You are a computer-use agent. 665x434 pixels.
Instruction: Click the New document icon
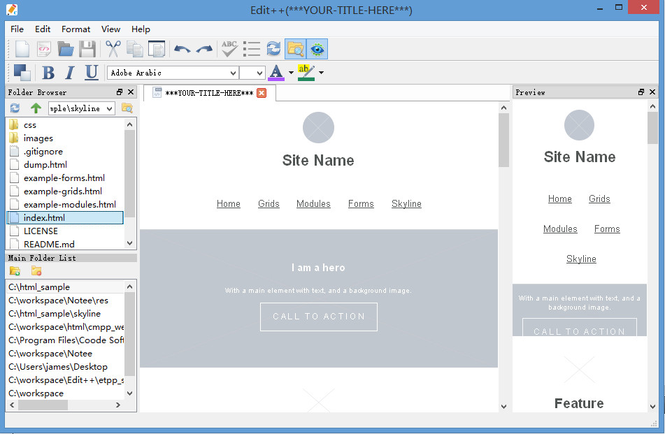click(22, 49)
